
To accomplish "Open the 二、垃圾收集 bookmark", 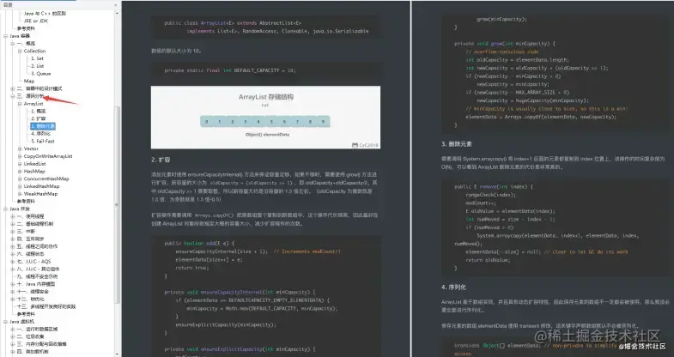I will (x=31, y=336).
